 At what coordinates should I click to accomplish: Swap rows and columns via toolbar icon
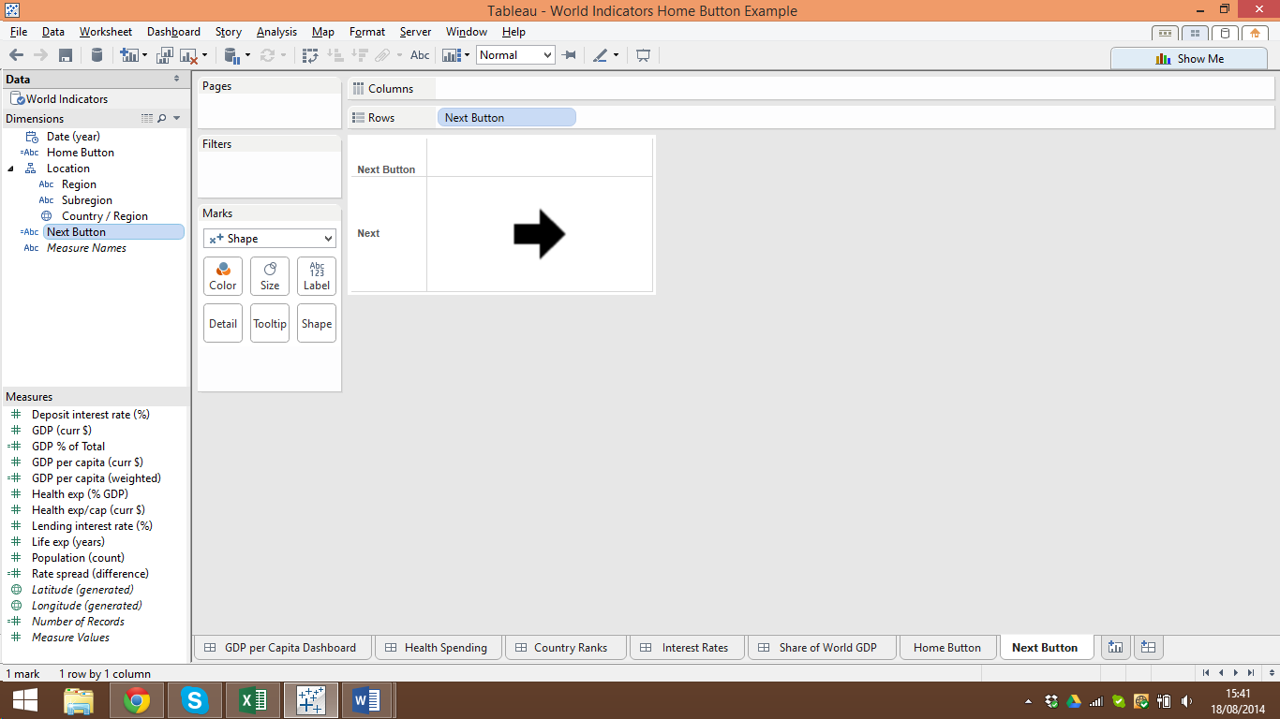(311, 55)
